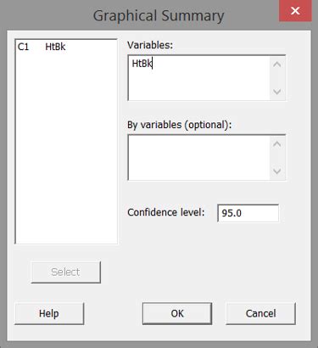Click the By variables box scrollbar track
The height and width of the screenshot is (348, 318).
point(277,158)
